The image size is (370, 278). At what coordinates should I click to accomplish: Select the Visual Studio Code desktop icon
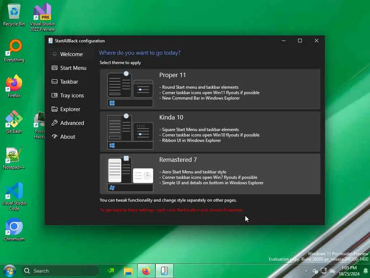coord(14,196)
